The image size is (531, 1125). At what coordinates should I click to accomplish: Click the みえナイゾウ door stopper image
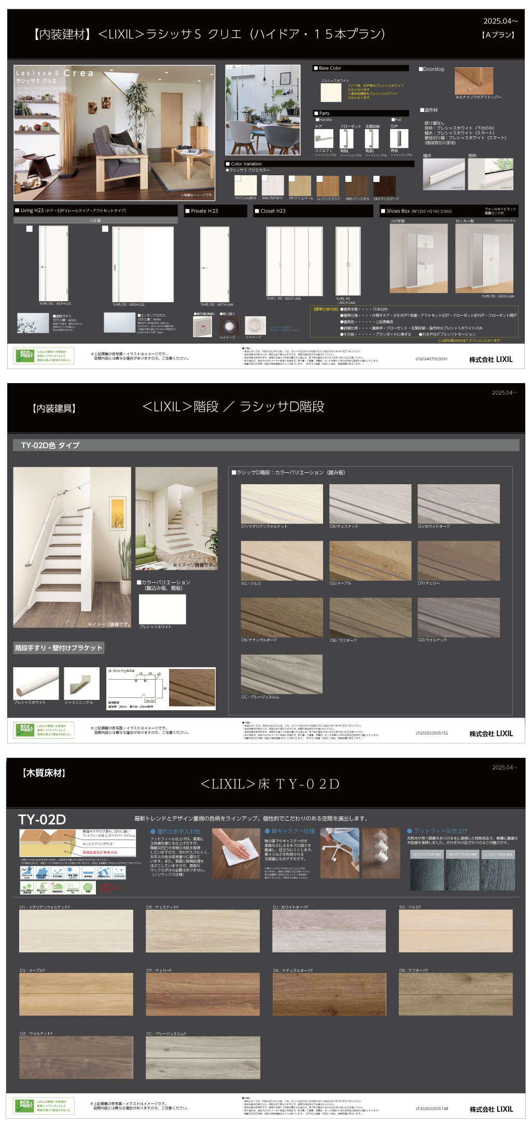pos(473,81)
